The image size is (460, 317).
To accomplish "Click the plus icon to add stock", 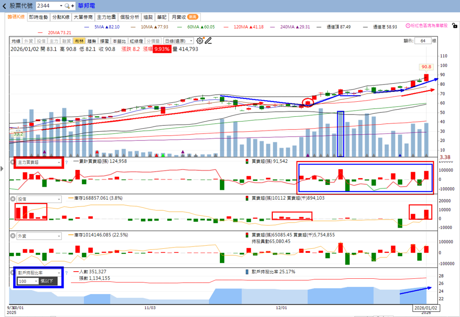I will coord(72,6).
